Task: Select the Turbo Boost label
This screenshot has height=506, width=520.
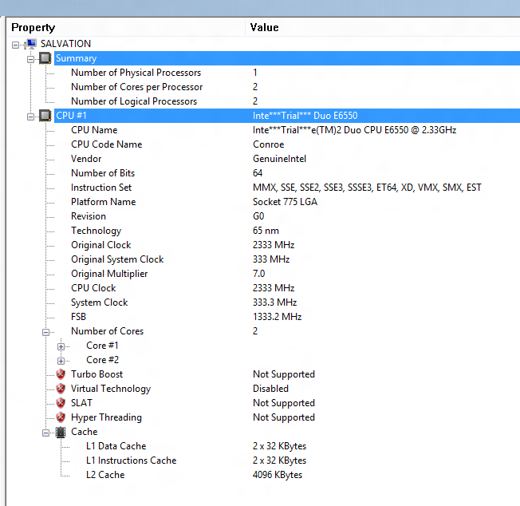Action: coord(97,374)
